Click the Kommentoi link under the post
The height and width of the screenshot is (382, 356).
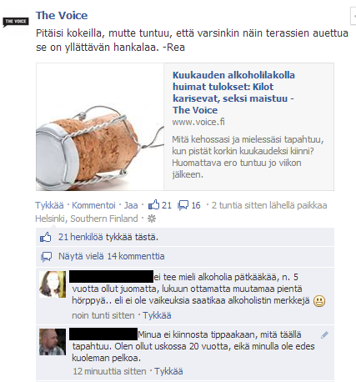93,205
